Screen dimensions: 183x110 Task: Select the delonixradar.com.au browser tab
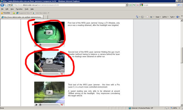[22, 17]
